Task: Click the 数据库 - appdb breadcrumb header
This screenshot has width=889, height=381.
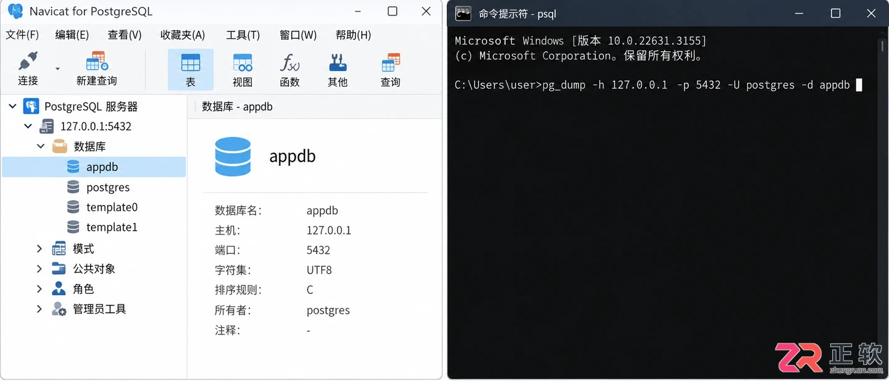Action: [237, 106]
